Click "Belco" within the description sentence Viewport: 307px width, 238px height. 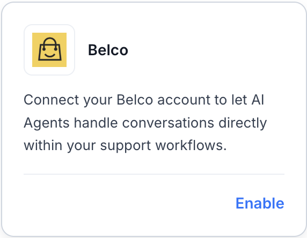click(135, 100)
